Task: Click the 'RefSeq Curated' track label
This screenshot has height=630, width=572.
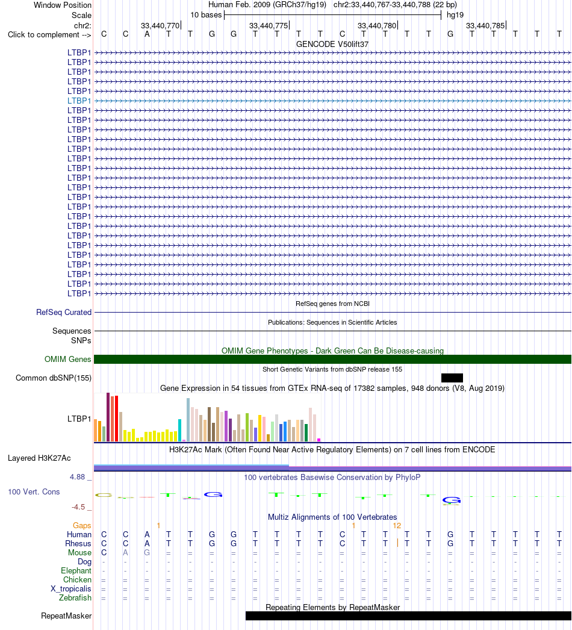Action: (x=64, y=312)
